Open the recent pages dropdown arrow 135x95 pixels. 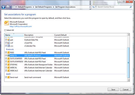pyautogui.click(x=11, y=7)
